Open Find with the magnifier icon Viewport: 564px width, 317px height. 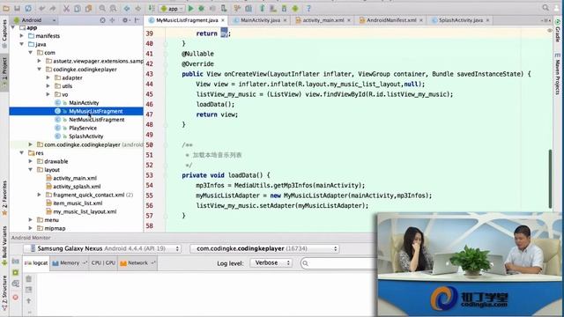pyautogui.click(x=102, y=8)
